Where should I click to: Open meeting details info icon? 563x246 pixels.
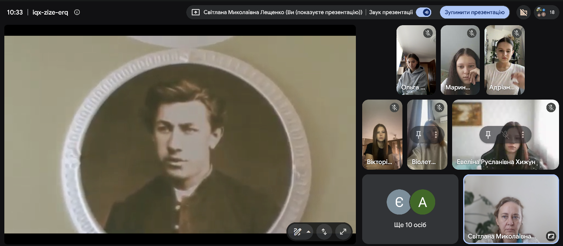point(77,12)
